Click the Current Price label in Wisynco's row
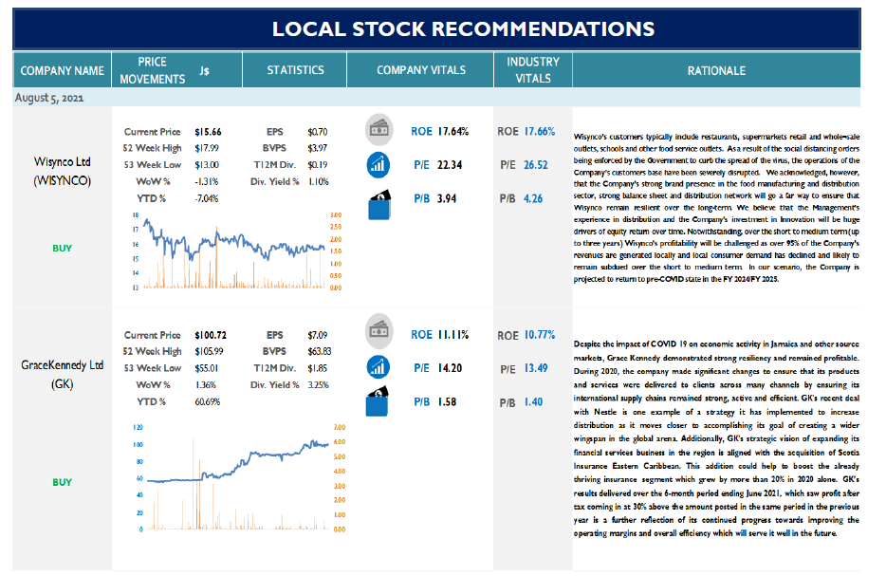This screenshot has height=576, width=886. point(153,132)
